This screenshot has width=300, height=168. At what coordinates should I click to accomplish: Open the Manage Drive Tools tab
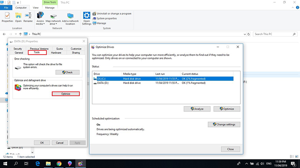50,7
